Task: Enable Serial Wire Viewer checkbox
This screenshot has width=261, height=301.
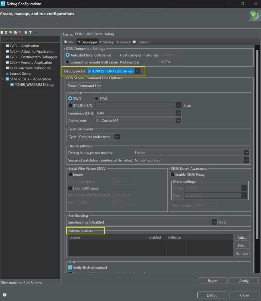Action: 70,174
